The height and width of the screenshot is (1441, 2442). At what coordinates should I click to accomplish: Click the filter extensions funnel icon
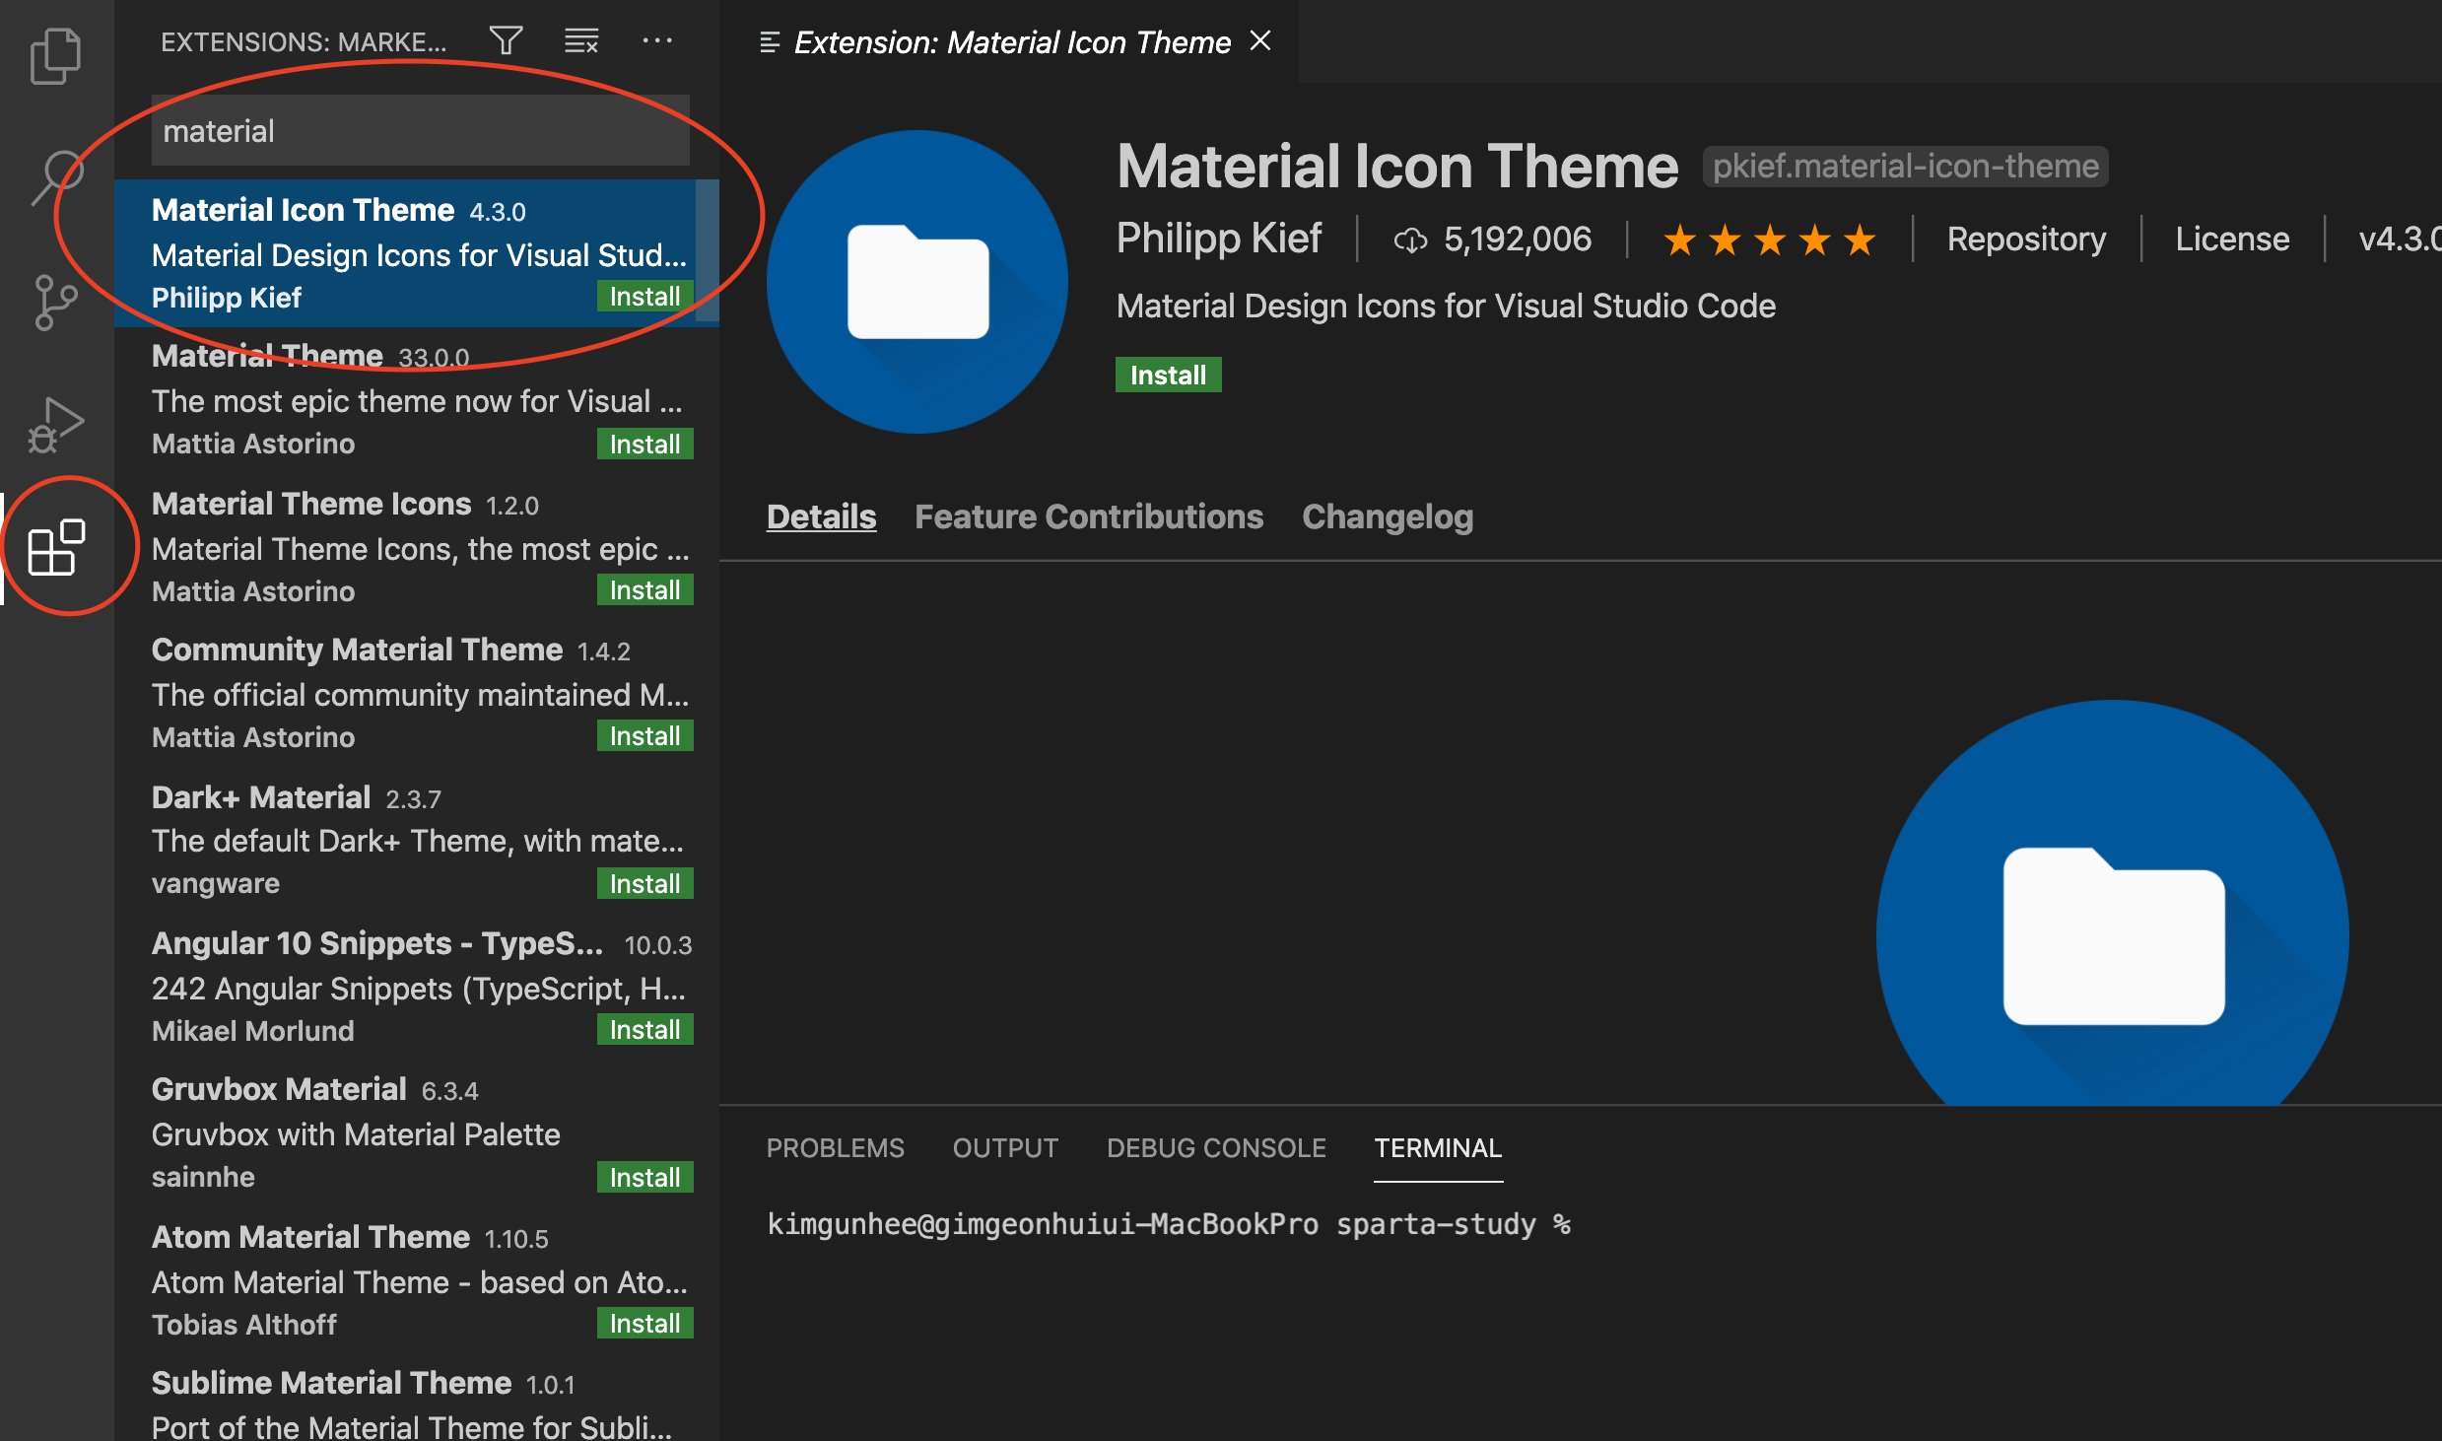pyautogui.click(x=507, y=40)
